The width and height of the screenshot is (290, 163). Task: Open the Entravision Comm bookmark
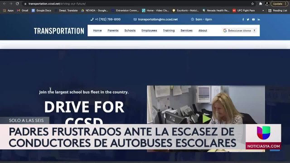[125, 10]
